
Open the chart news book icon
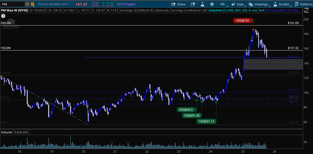point(193,4)
